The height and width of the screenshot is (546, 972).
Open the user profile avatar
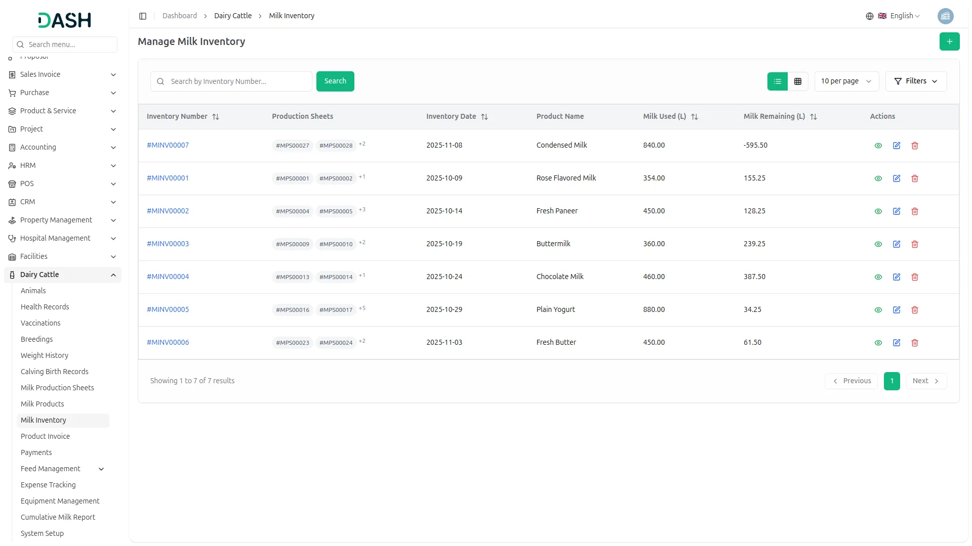[x=945, y=16]
